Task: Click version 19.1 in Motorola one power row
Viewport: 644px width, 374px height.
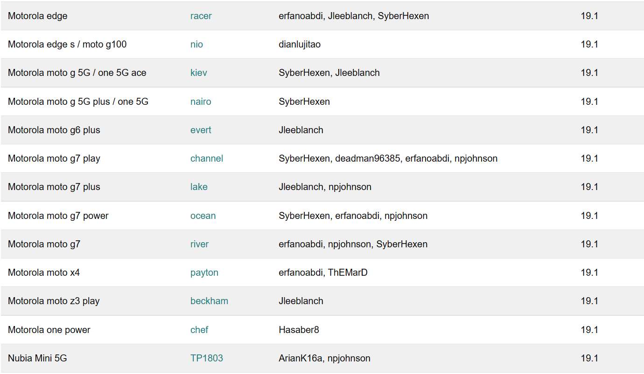Action: [589, 330]
